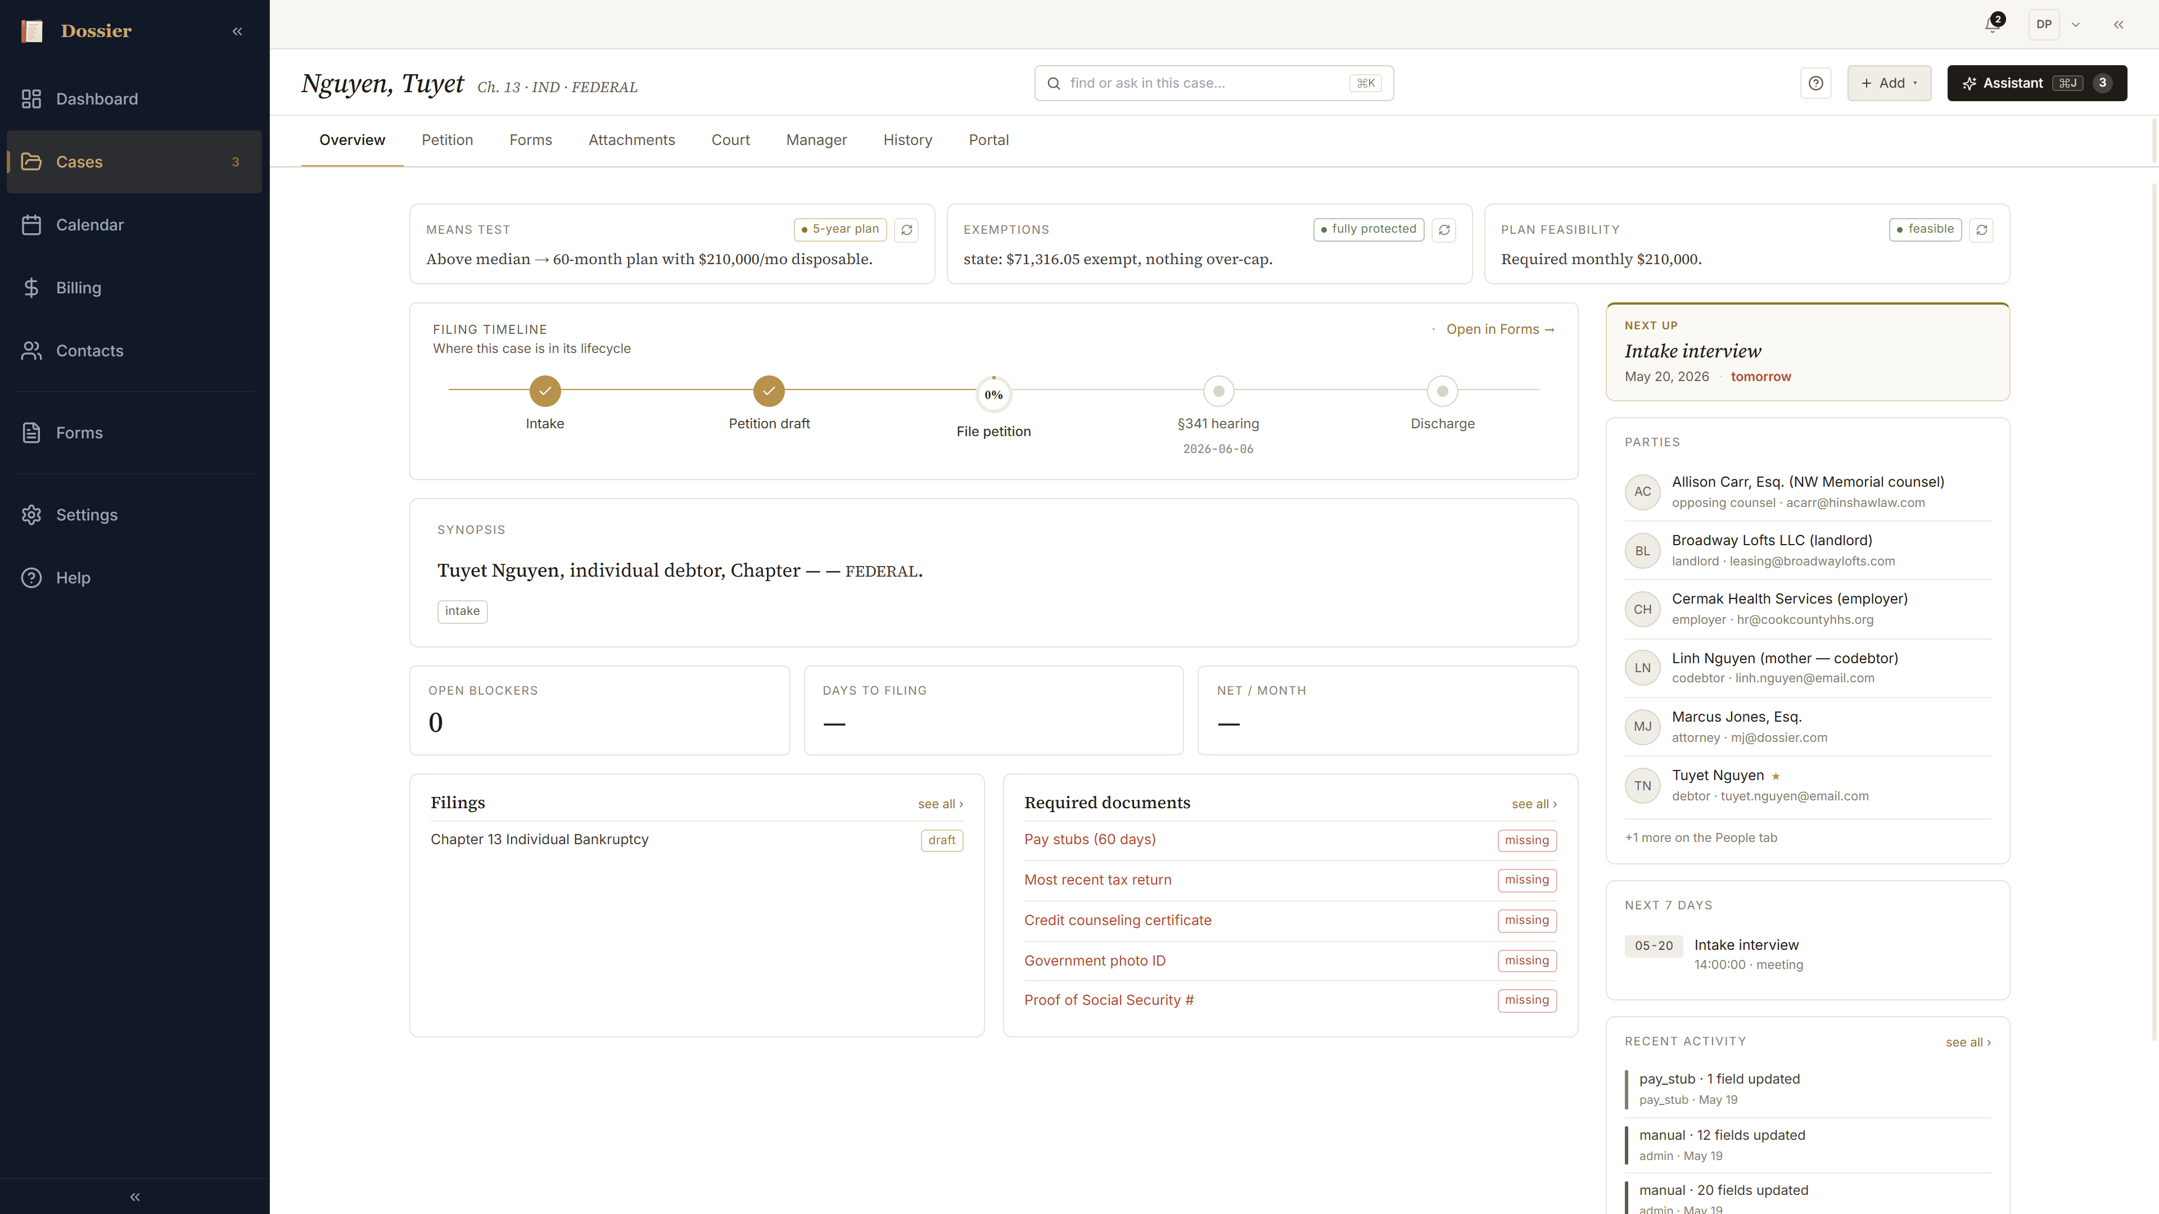2159x1214 pixels.
Task: Refresh the Plan Feasibility card
Action: (x=1981, y=229)
